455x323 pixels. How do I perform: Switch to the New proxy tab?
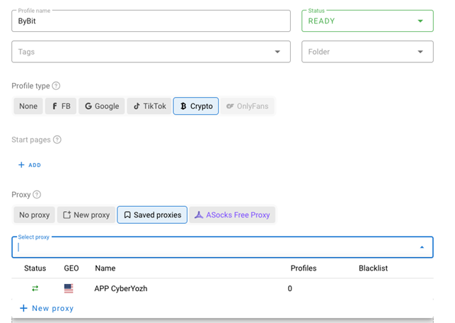(x=86, y=215)
